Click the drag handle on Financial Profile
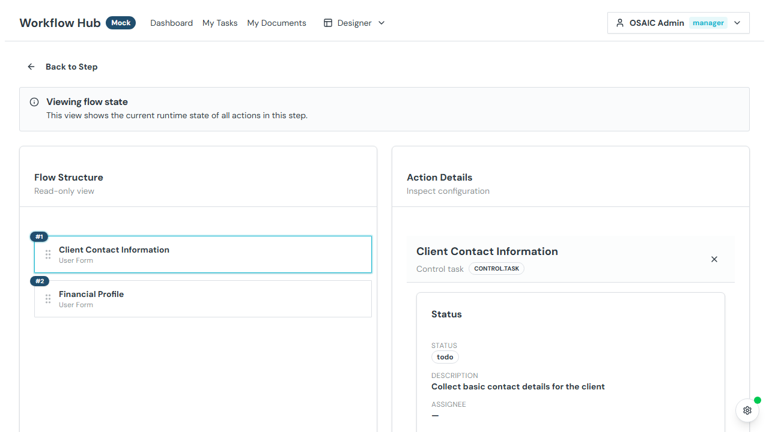 tap(48, 299)
